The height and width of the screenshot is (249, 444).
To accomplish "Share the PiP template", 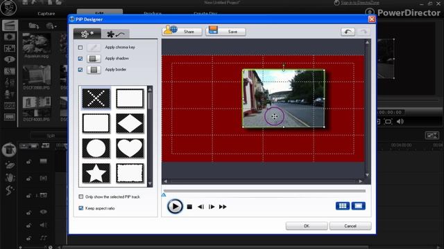I will 182,31.
